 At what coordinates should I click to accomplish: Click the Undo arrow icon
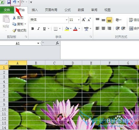click(14, 2)
